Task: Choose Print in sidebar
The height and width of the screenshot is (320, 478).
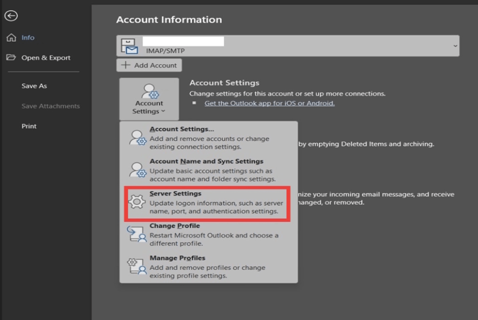Action: click(x=29, y=126)
